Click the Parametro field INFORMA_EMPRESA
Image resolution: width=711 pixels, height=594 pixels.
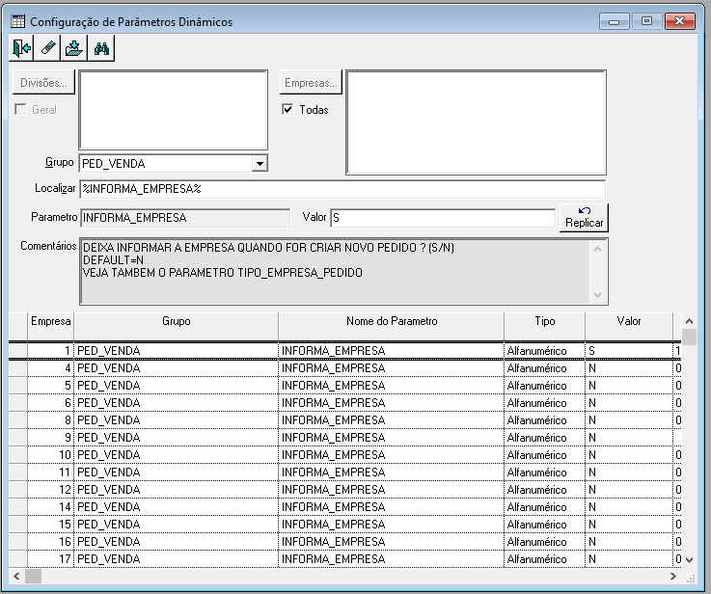click(x=185, y=218)
